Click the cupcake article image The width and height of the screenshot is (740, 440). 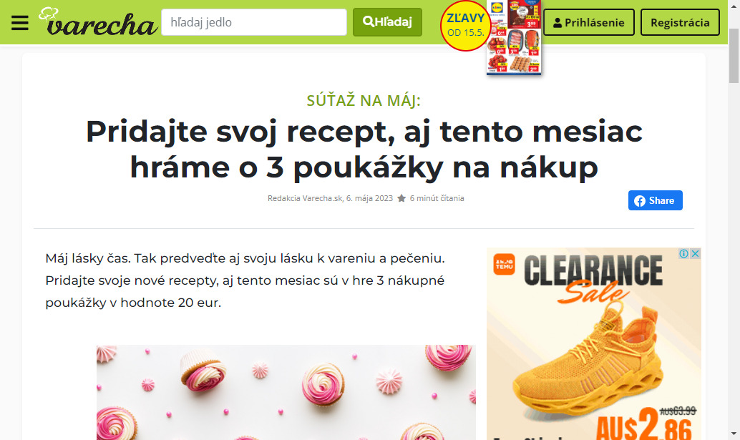pos(286,392)
